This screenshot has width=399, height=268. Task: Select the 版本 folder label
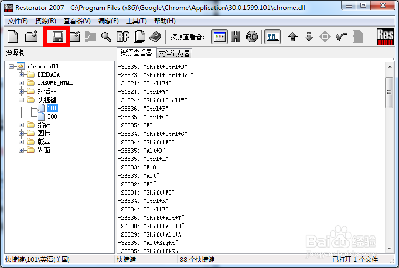44,142
